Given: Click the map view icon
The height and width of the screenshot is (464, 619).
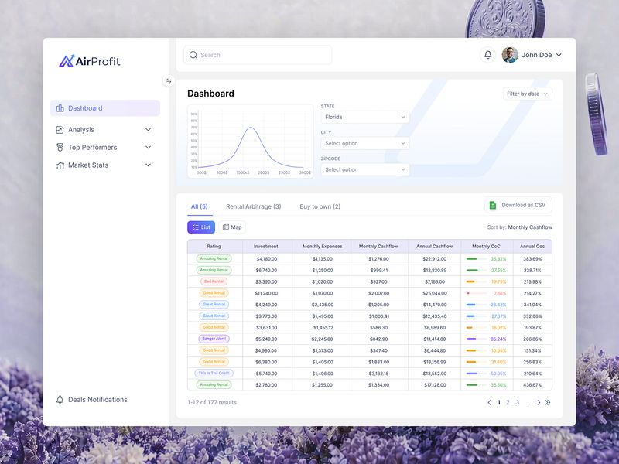Looking at the screenshot, I should click(226, 227).
